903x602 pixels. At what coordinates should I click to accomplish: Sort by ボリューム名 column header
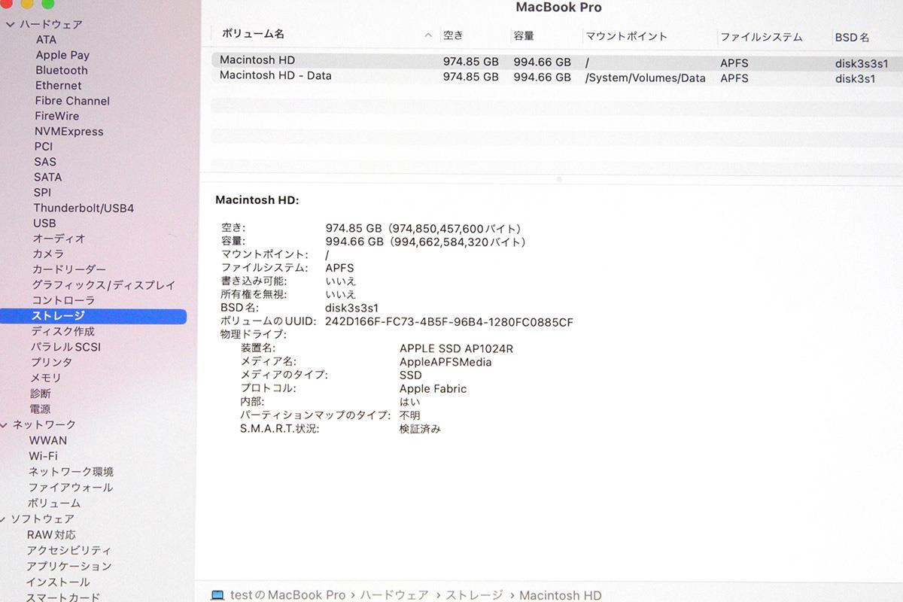pos(254,34)
